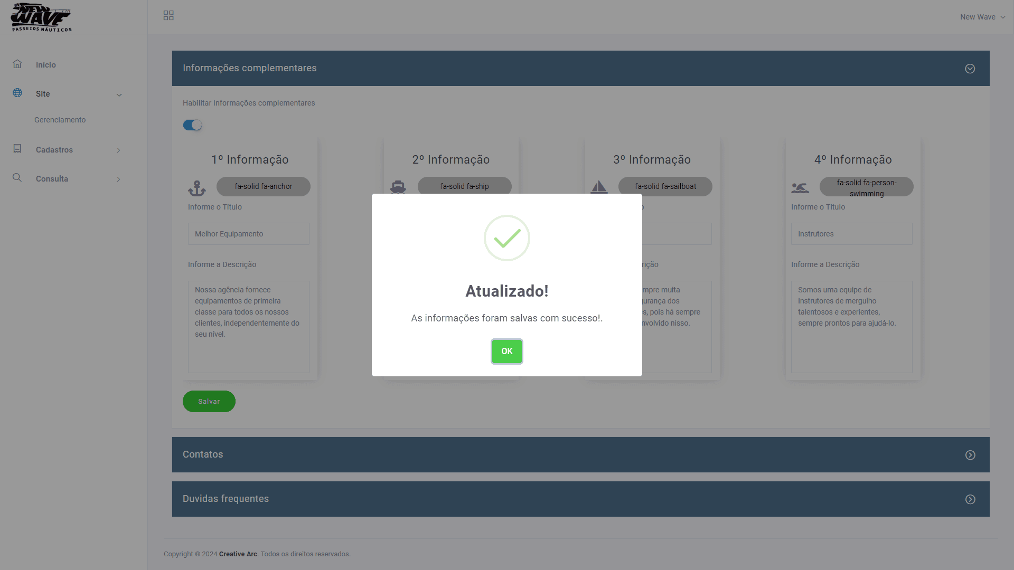Click the Cadastros list icon in sidebar
The image size is (1014, 570).
click(x=17, y=148)
